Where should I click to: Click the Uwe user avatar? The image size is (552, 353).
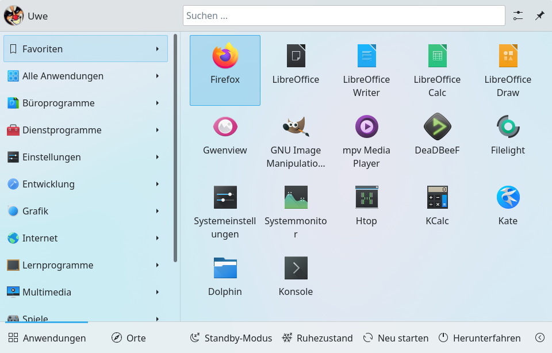[14, 16]
